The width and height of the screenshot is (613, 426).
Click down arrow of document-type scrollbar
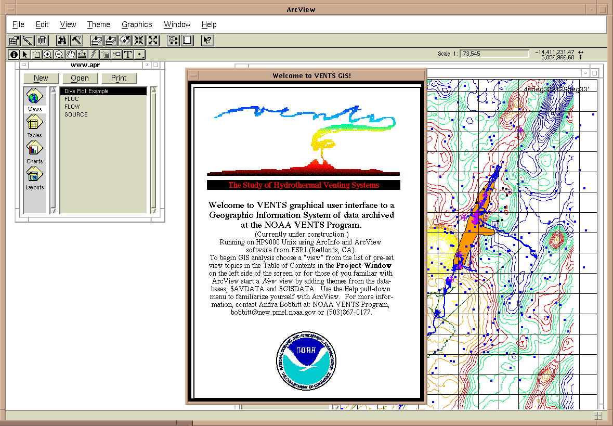53,211
